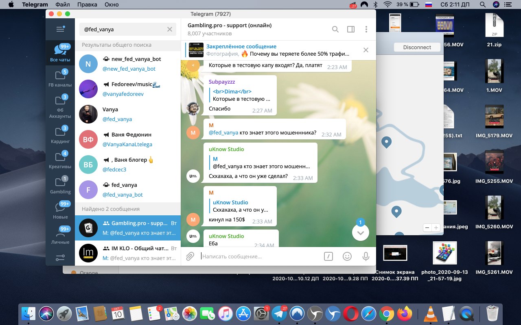The height and width of the screenshot is (325, 521).
Task: Toggle the right info sidebar panel
Action: [x=350, y=29]
